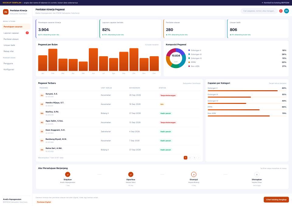The width and height of the screenshot is (292, 206).
Task: Click Ratna Sari's Bidang II cell
Action: (x=105, y=150)
